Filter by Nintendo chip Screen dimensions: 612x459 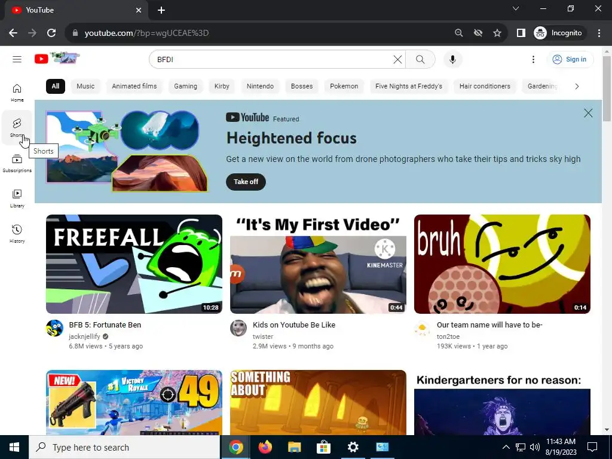pyautogui.click(x=260, y=86)
